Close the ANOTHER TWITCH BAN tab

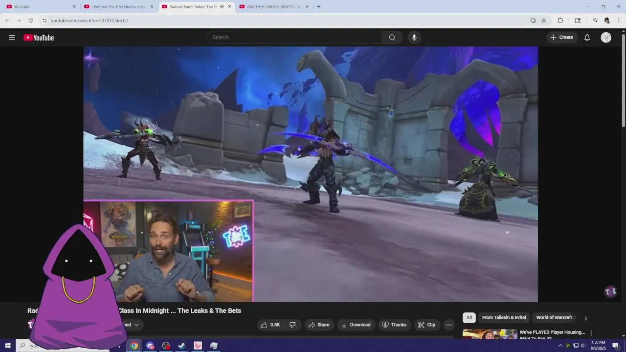click(x=307, y=7)
